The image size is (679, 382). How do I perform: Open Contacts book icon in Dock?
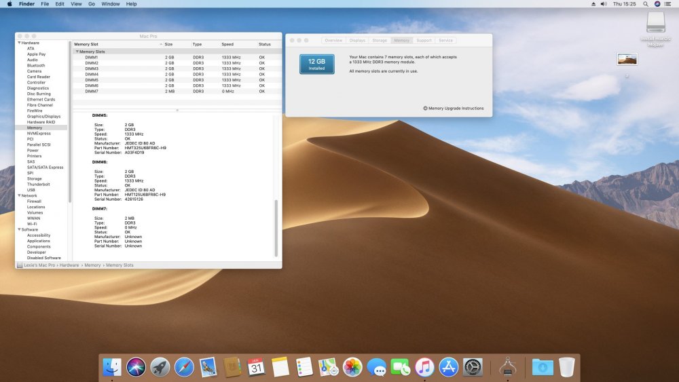[x=232, y=367]
